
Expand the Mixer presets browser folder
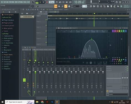pyautogui.click(x=7, y=28)
